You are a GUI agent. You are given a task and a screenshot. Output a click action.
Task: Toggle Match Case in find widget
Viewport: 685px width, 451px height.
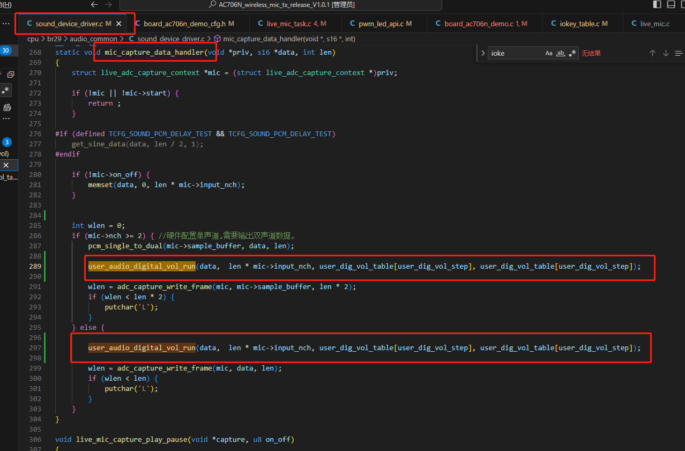(x=549, y=53)
